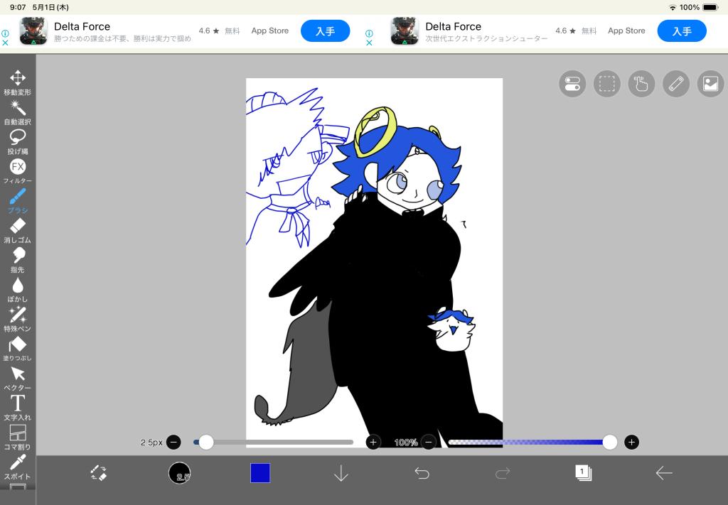Tap the second Delta Force ad 入手 button
The width and height of the screenshot is (728, 505).
click(x=681, y=31)
